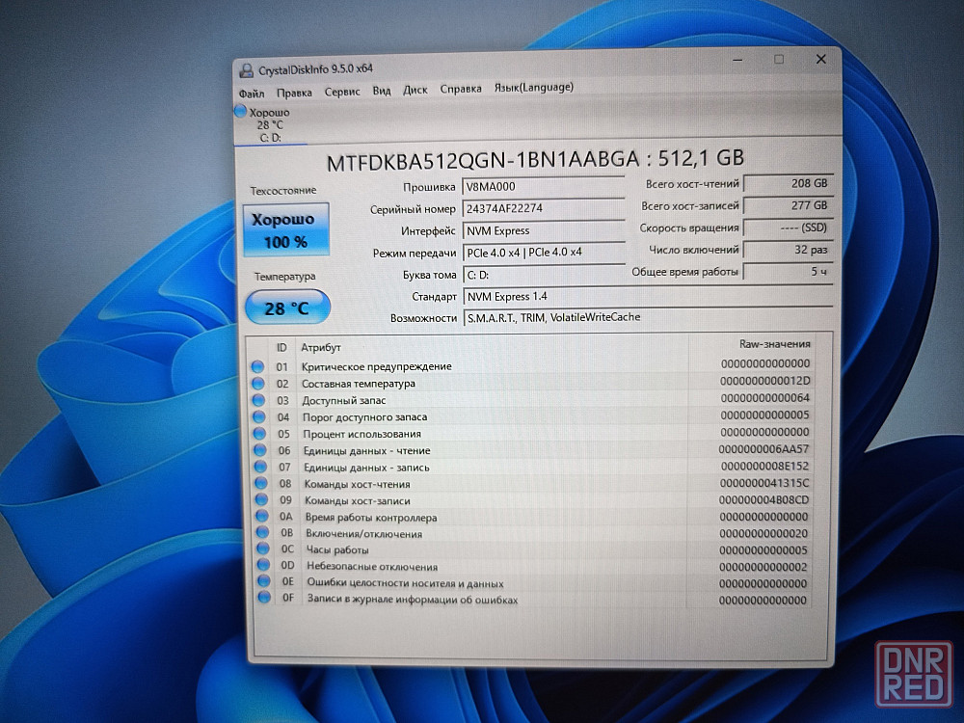The image size is (964, 723).
Task: Click the CrystalDiskInfo title bar app icon
Action: coord(246,70)
